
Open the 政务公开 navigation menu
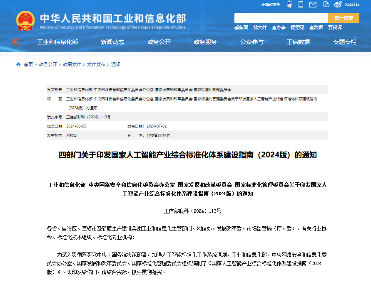159,42
